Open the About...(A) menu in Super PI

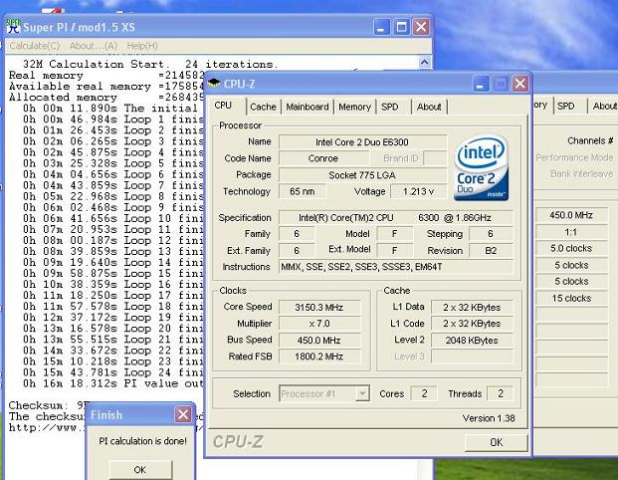coord(94,46)
